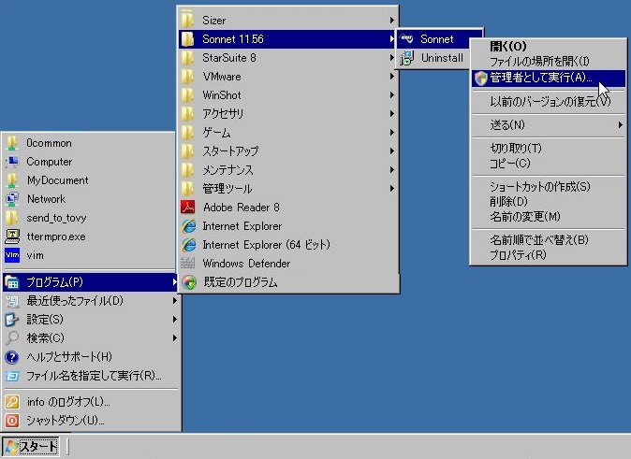Click the ファイル名を指定して実行 icon
The width and height of the screenshot is (631, 459).
[12, 376]
